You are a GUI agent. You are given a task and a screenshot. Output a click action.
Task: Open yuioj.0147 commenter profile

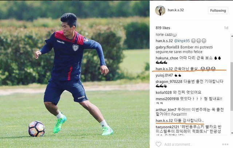164,75
